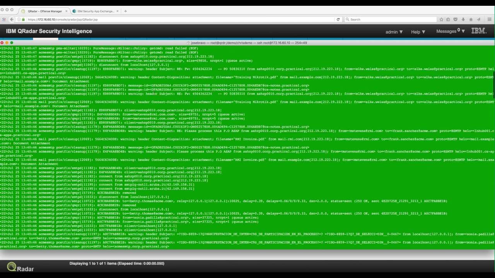Screen dimensions: 495x278
Task: Select the highlighted white tab in QRadar nav bar
Action: 45,39
